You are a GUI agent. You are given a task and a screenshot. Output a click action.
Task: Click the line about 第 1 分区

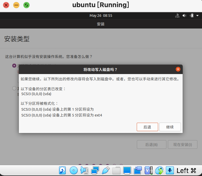point(57,109)
